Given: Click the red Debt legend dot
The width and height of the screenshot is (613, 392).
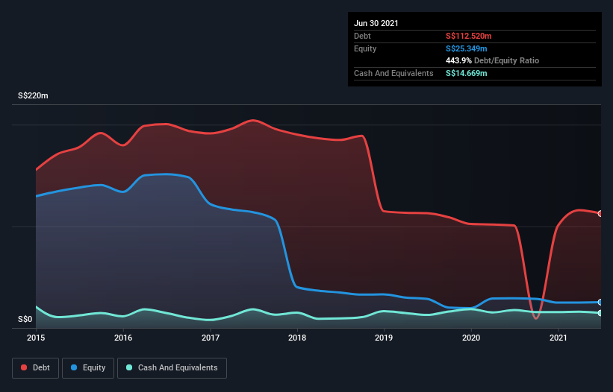Looking at the screenshot, I should tap(24, 367).
